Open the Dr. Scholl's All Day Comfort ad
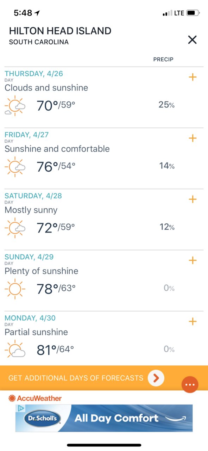 pyautogui.click(x=104, y=418)
